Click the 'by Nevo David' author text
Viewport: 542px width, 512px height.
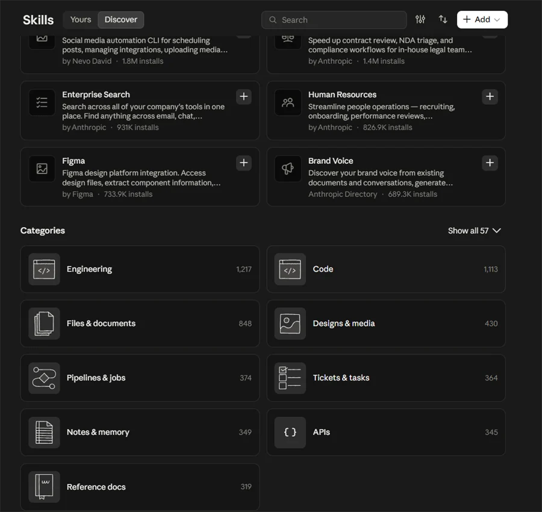point(87,61)
